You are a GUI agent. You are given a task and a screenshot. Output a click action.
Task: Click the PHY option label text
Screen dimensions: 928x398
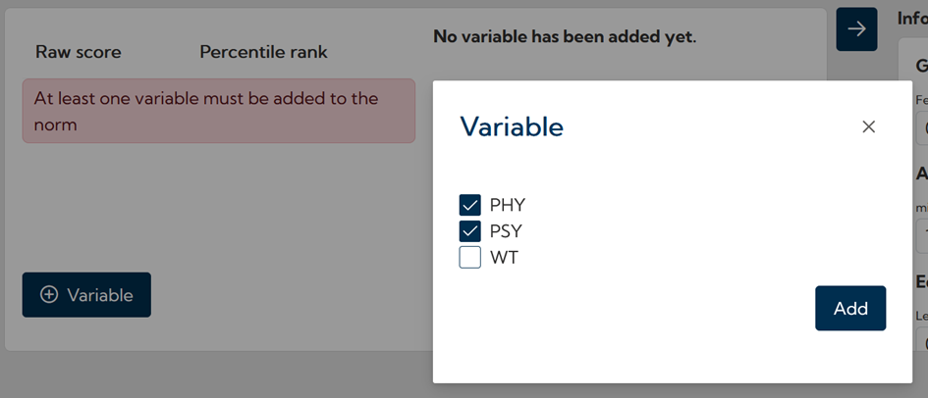coord(508,205)
